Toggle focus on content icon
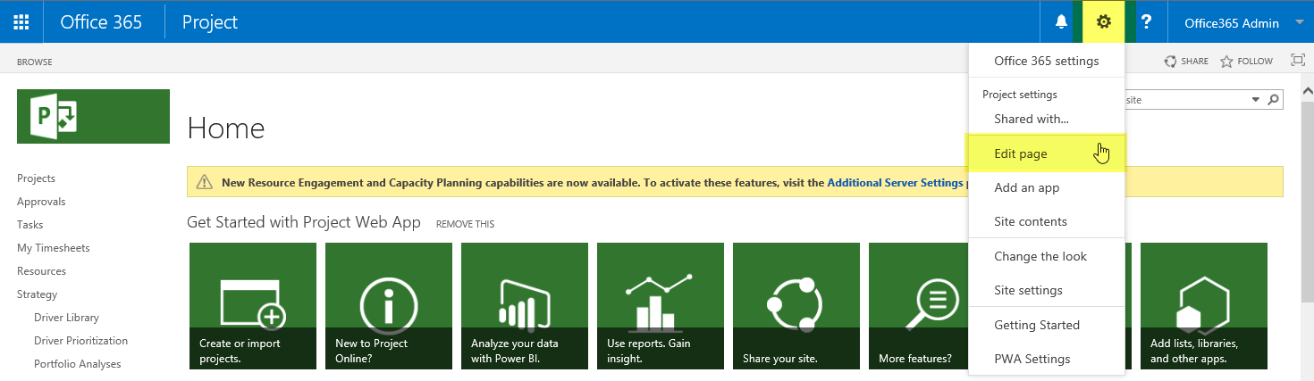 [1298, 61]
